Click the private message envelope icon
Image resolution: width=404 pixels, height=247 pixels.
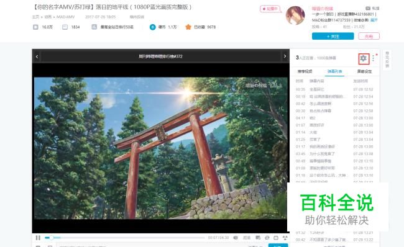pos(368,8)
